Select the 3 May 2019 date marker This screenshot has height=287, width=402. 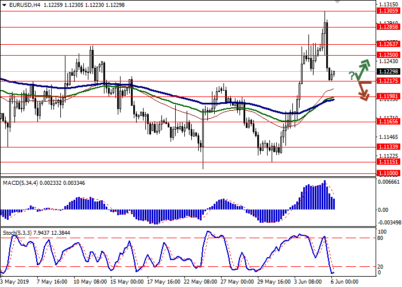(x=14, y=282)
